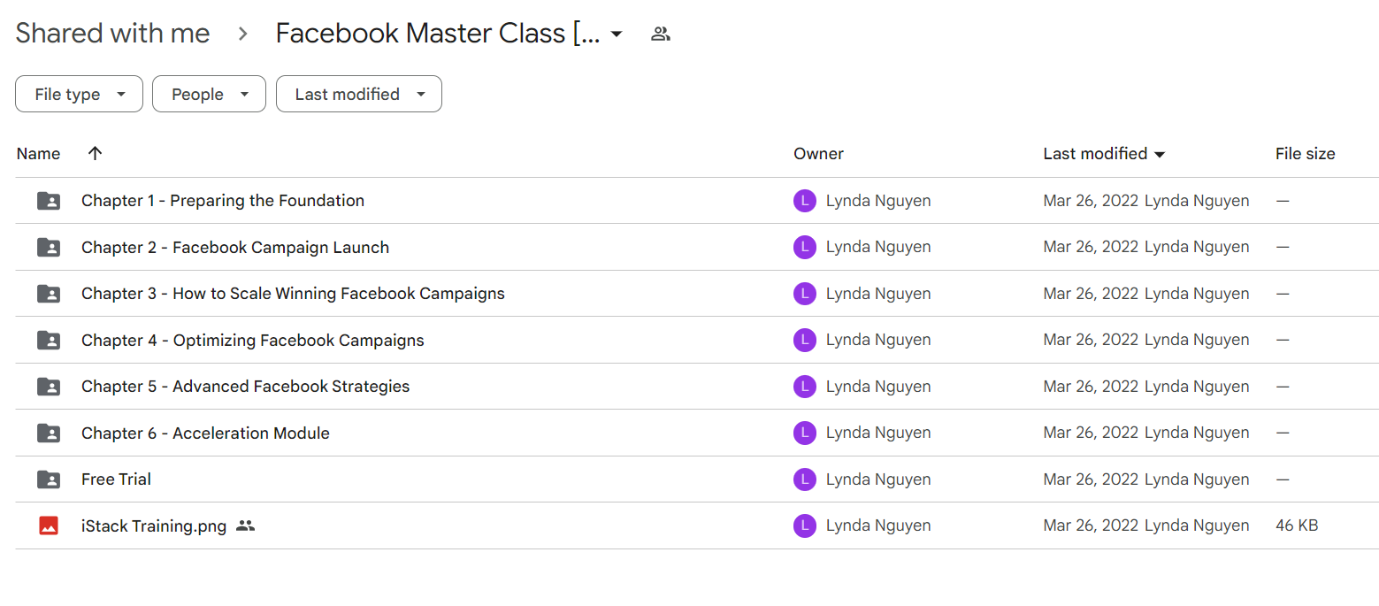Click the 46 KB file size value

1297,525
